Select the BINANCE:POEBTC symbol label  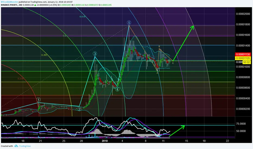pyautogui.click(x=10, y=5)
